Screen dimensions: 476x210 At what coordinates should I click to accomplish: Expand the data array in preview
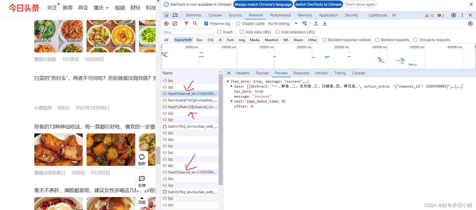tap(232, 86)
